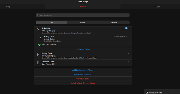Screen dimensions: 180x94
Task: Click Add Points to Model
Action: [83, 74]
